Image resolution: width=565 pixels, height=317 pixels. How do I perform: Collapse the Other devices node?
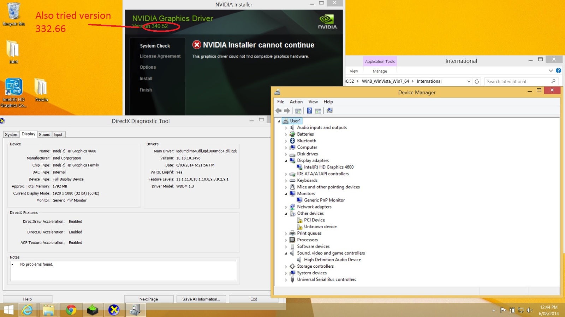click(286, 214)
